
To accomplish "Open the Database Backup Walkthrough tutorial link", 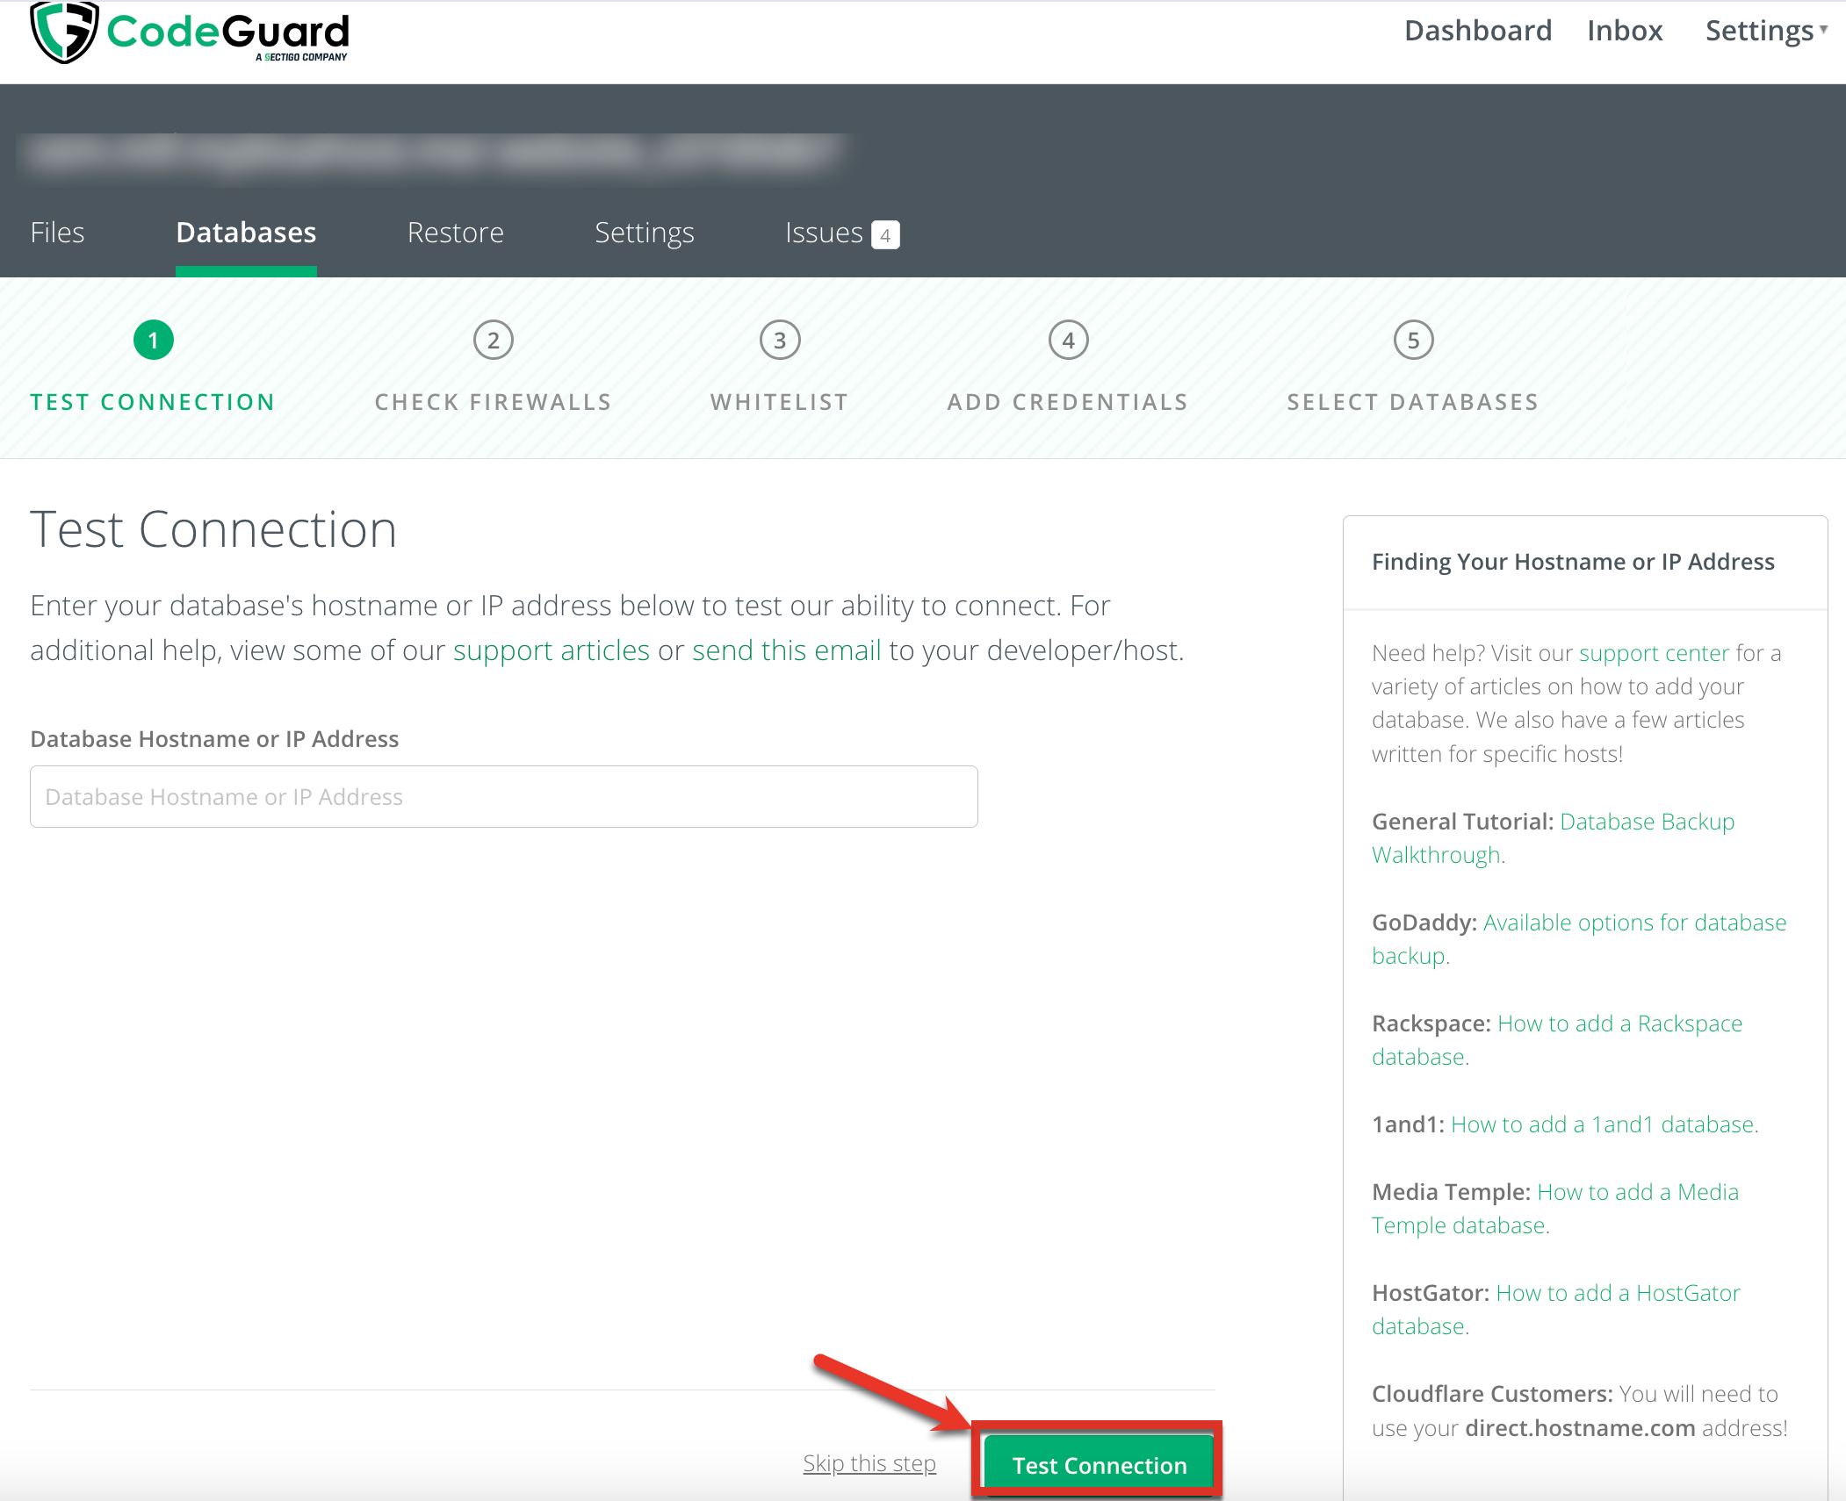I will tap(1647, 822).
